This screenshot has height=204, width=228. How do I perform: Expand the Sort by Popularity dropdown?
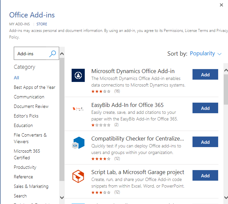click(206, 54)
